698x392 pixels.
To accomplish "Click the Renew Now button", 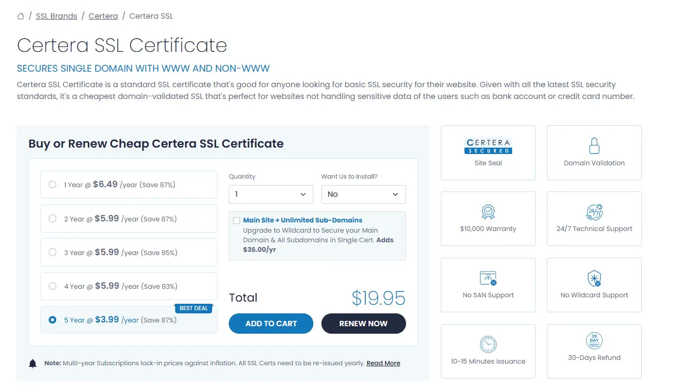I will click(364, 324).
